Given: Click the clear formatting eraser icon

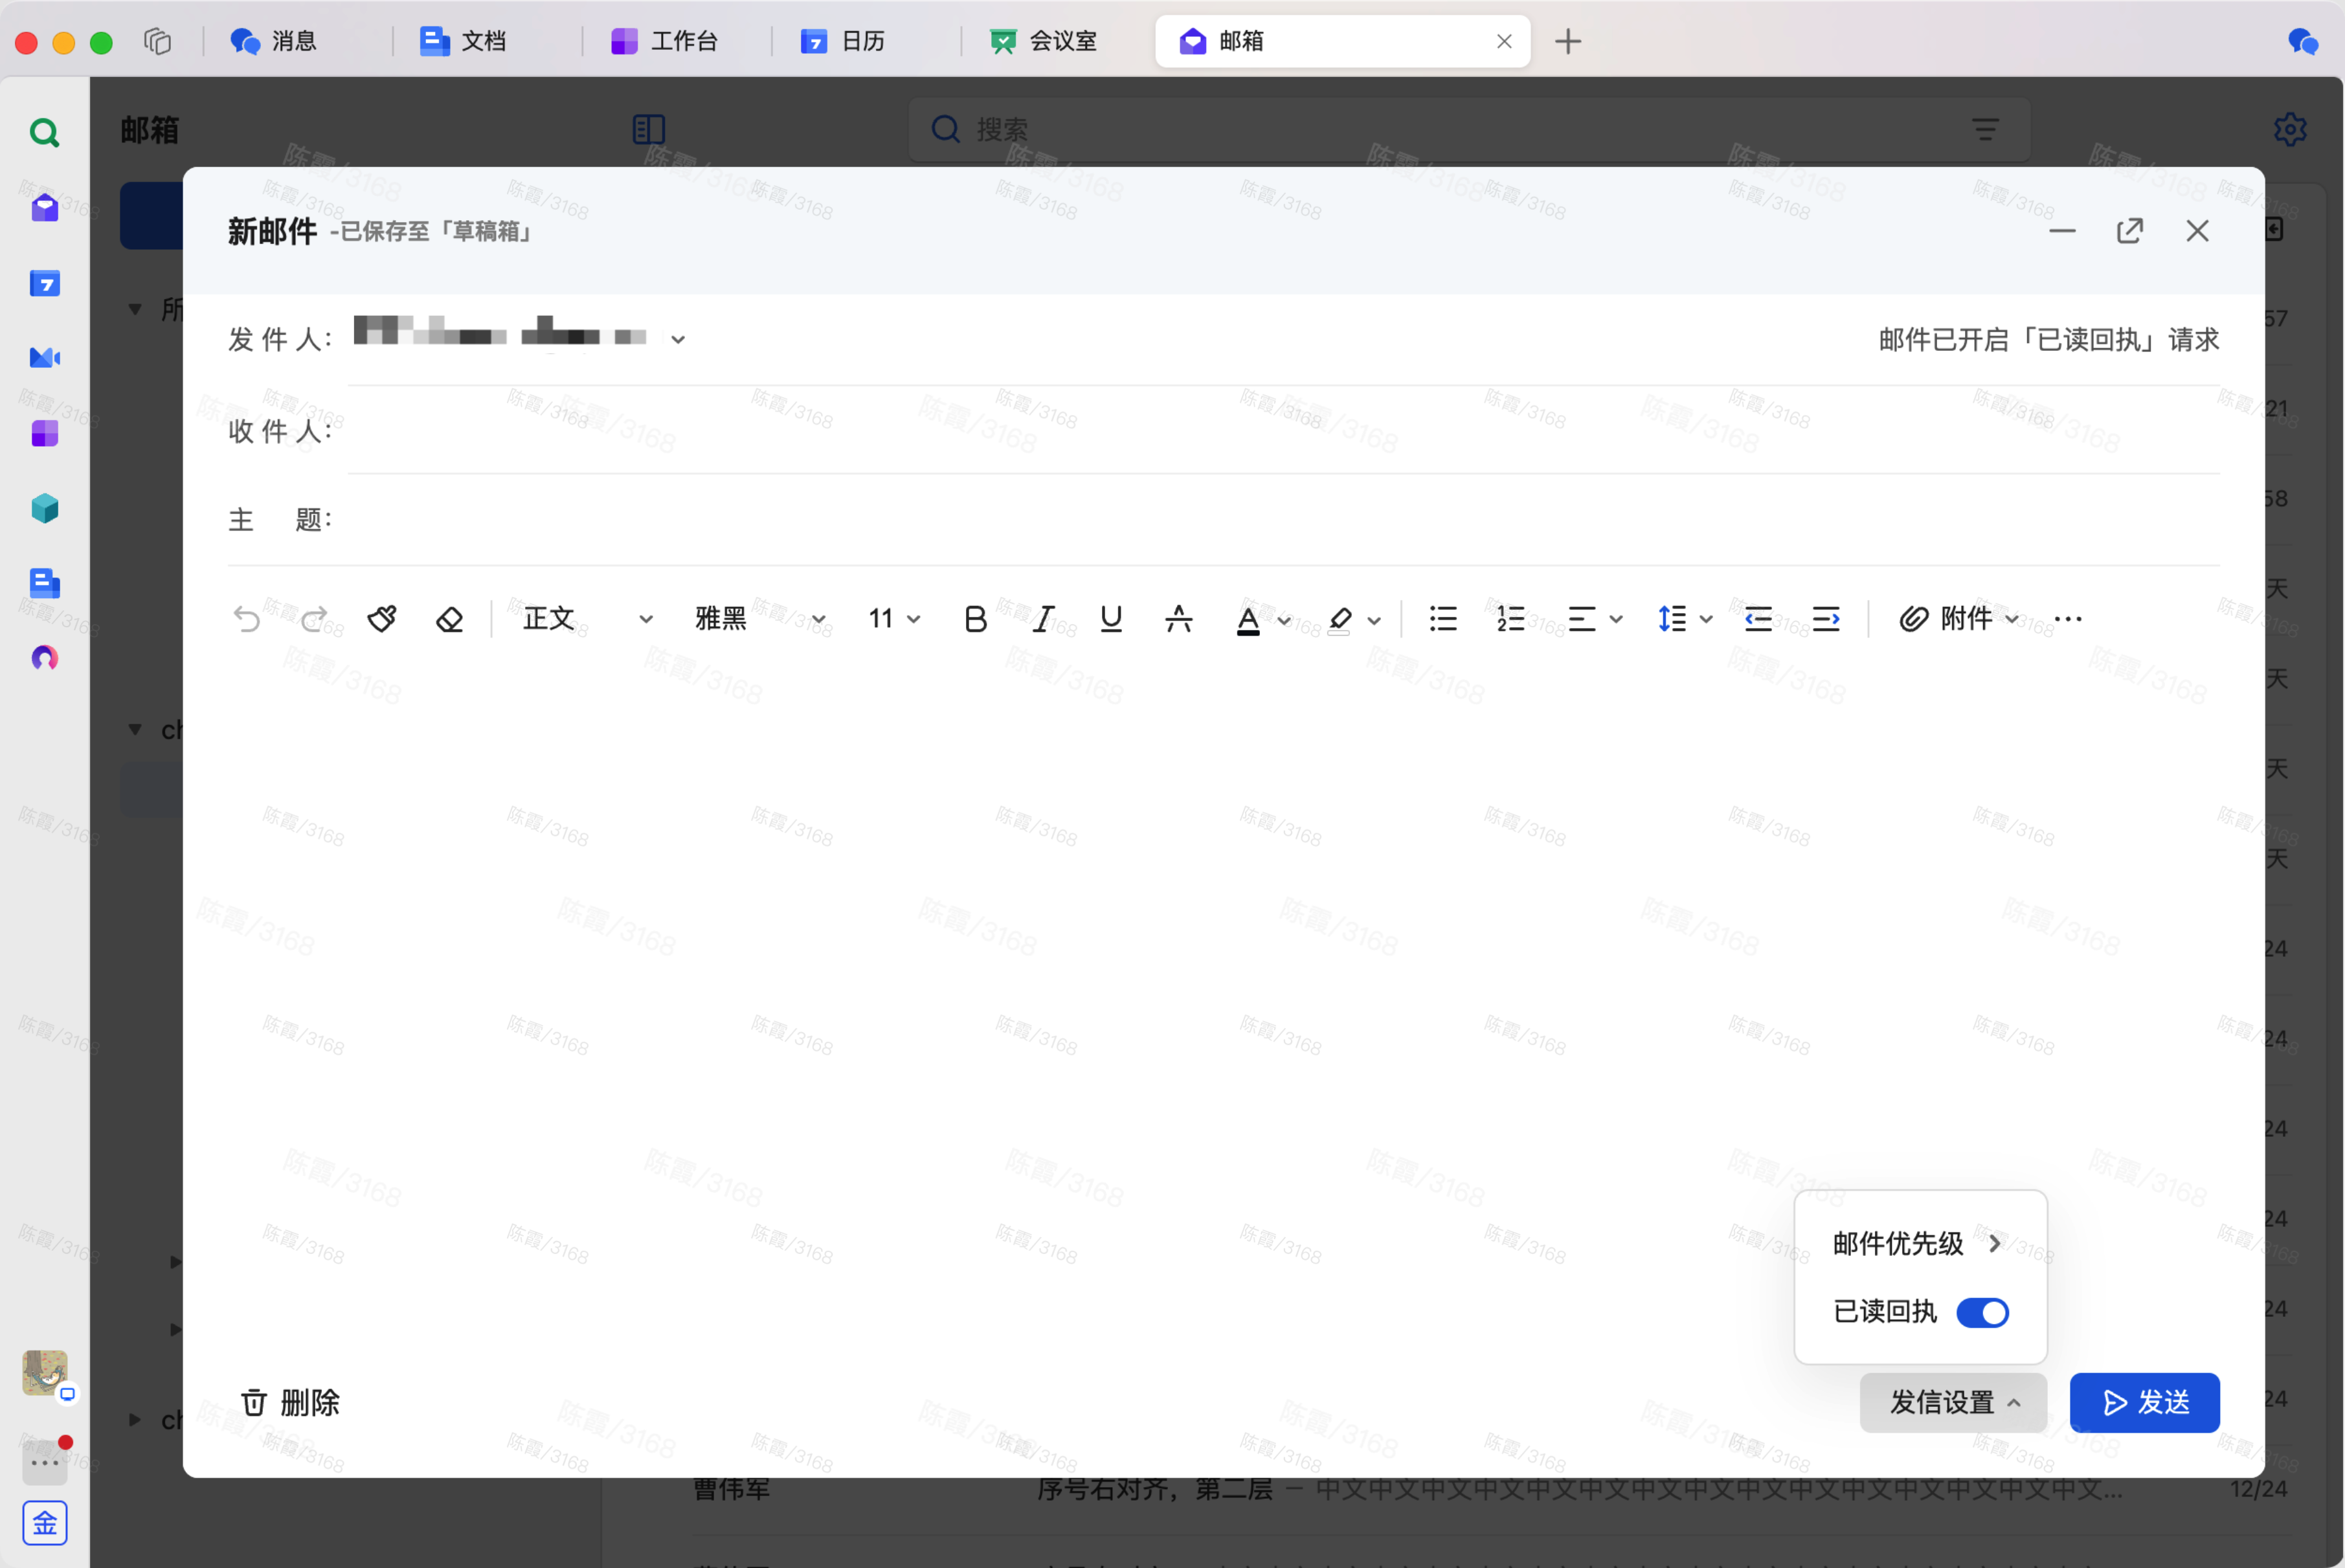Looking at the screenshot, I should click(450, 619).
